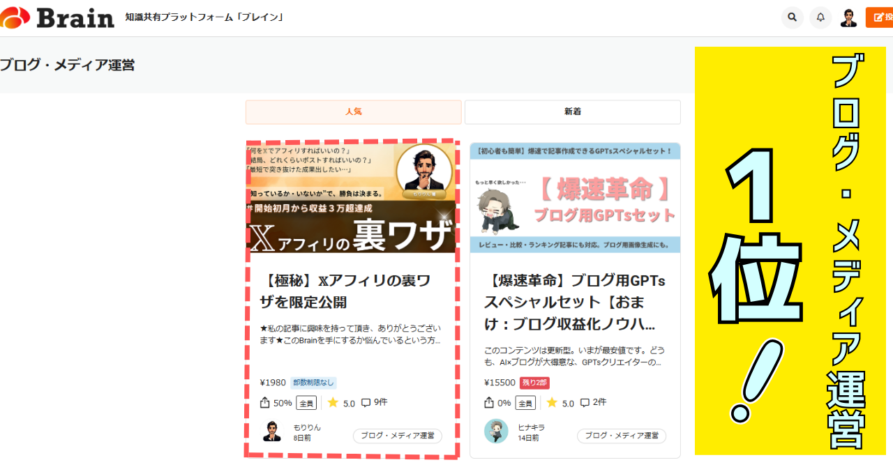Click the ★私の記事に興味を持って頂き description text
Viewport: 893px width, 467px height.
pos(350,335)
